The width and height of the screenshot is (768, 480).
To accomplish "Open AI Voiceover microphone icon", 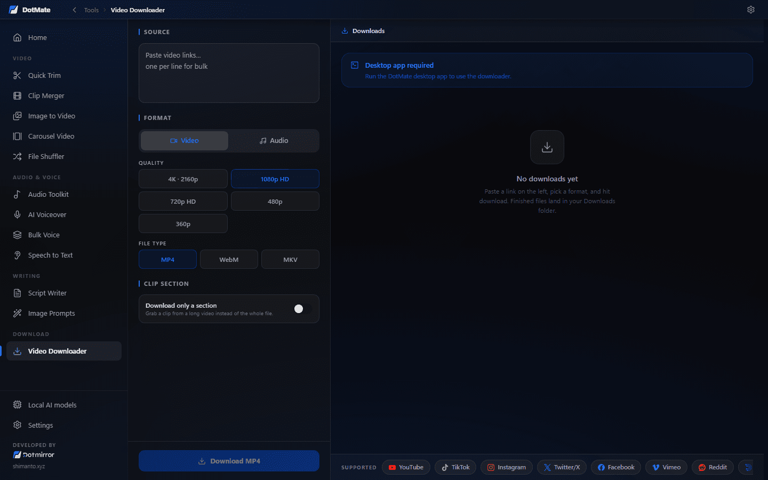I will (17, 214).
